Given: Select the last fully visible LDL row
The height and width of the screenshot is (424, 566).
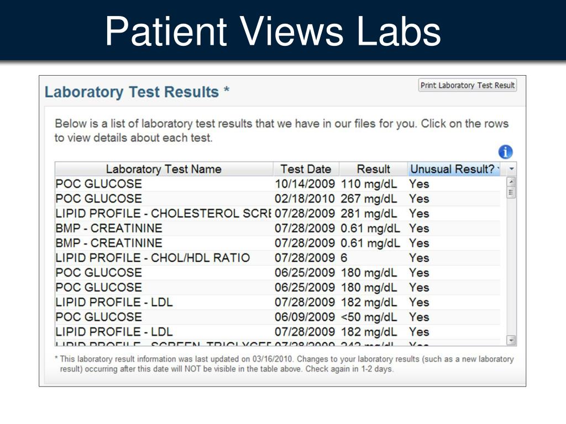Looking at the screenshot, I should (277, 332).
